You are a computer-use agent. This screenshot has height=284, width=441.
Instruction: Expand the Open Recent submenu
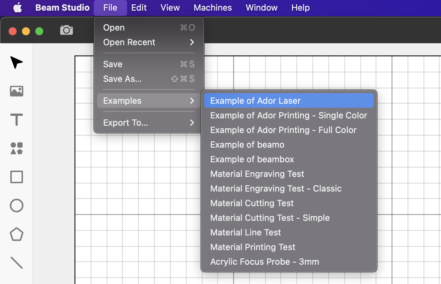pos(192,42)
